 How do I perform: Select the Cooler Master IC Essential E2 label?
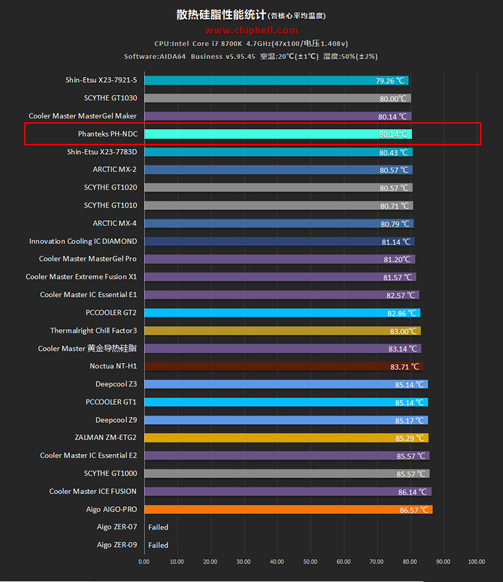(89, 455)
